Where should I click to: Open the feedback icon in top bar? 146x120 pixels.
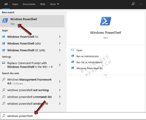click(x=133, y=4)
